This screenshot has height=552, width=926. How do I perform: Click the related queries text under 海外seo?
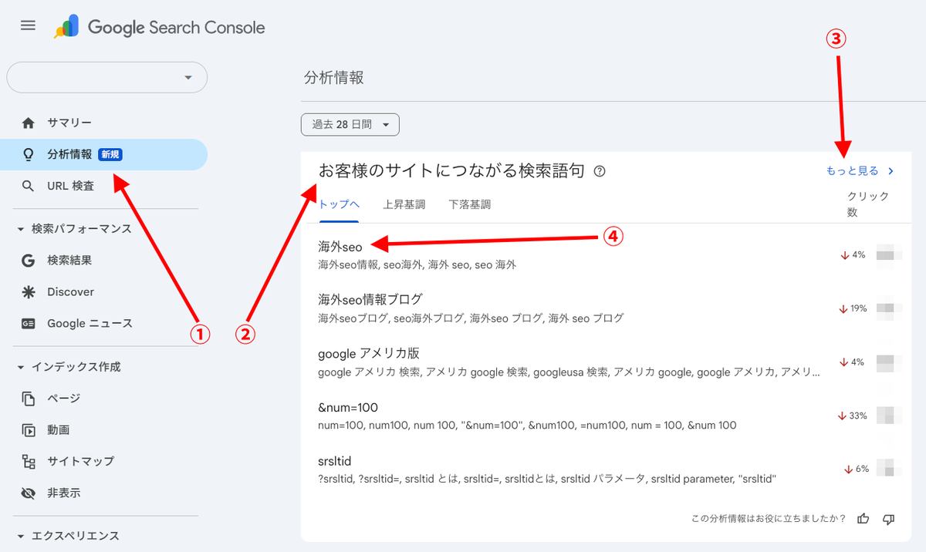point(417,264)
